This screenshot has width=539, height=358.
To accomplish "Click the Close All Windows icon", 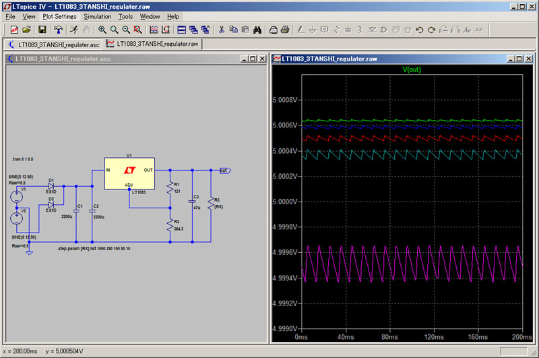I will click(x=205, y=30).
